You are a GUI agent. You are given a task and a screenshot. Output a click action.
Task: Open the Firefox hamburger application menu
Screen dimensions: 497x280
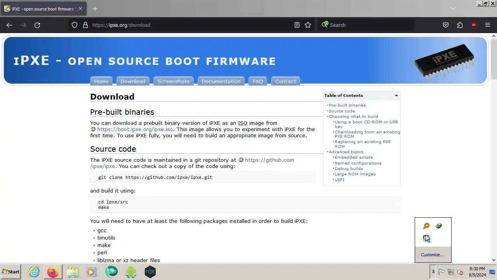point(488,25)
